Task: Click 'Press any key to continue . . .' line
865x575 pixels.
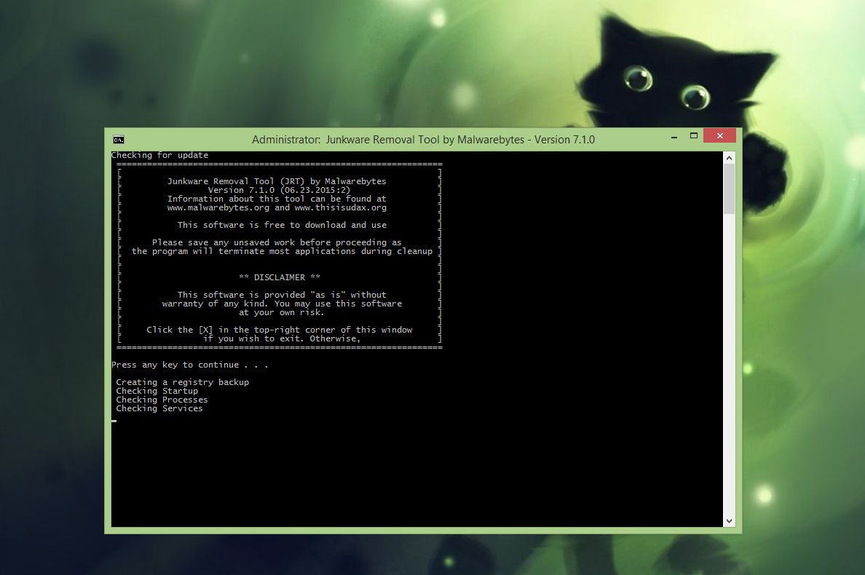Action: point(190,365)
